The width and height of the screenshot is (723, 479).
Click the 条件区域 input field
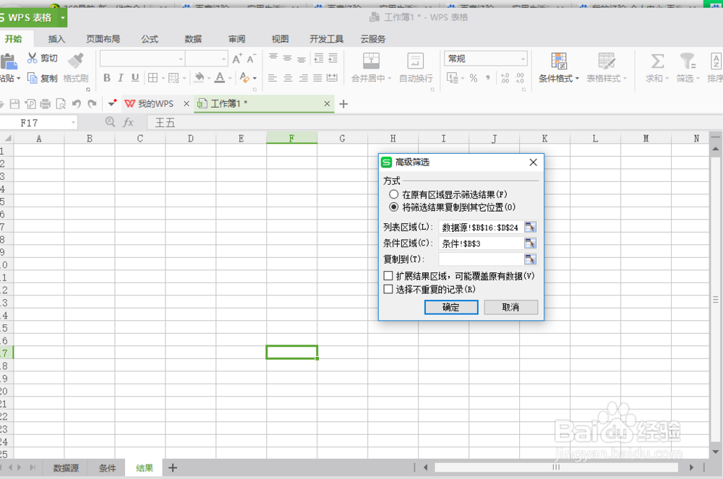point(481,243)
